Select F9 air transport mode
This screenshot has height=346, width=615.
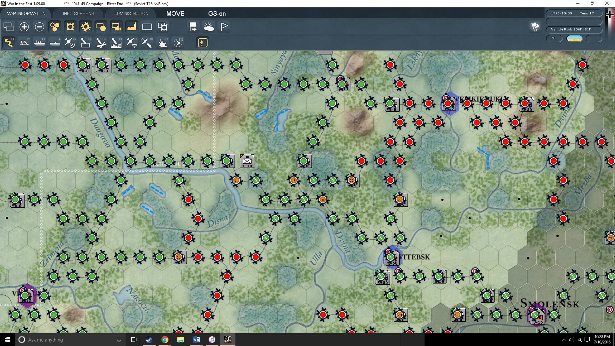coord(132,43)
